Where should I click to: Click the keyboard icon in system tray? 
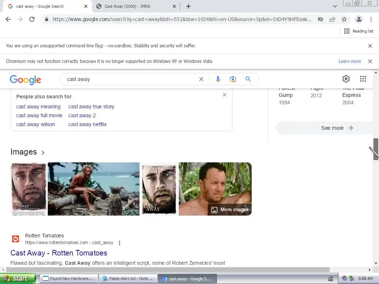coord(331,279)
